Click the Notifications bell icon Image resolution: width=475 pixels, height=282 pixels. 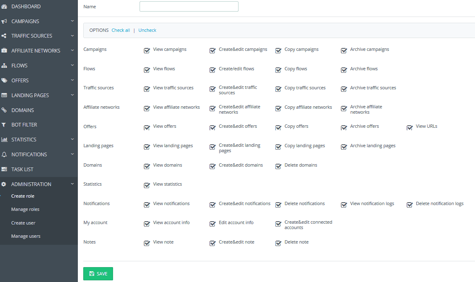(4, 154)
